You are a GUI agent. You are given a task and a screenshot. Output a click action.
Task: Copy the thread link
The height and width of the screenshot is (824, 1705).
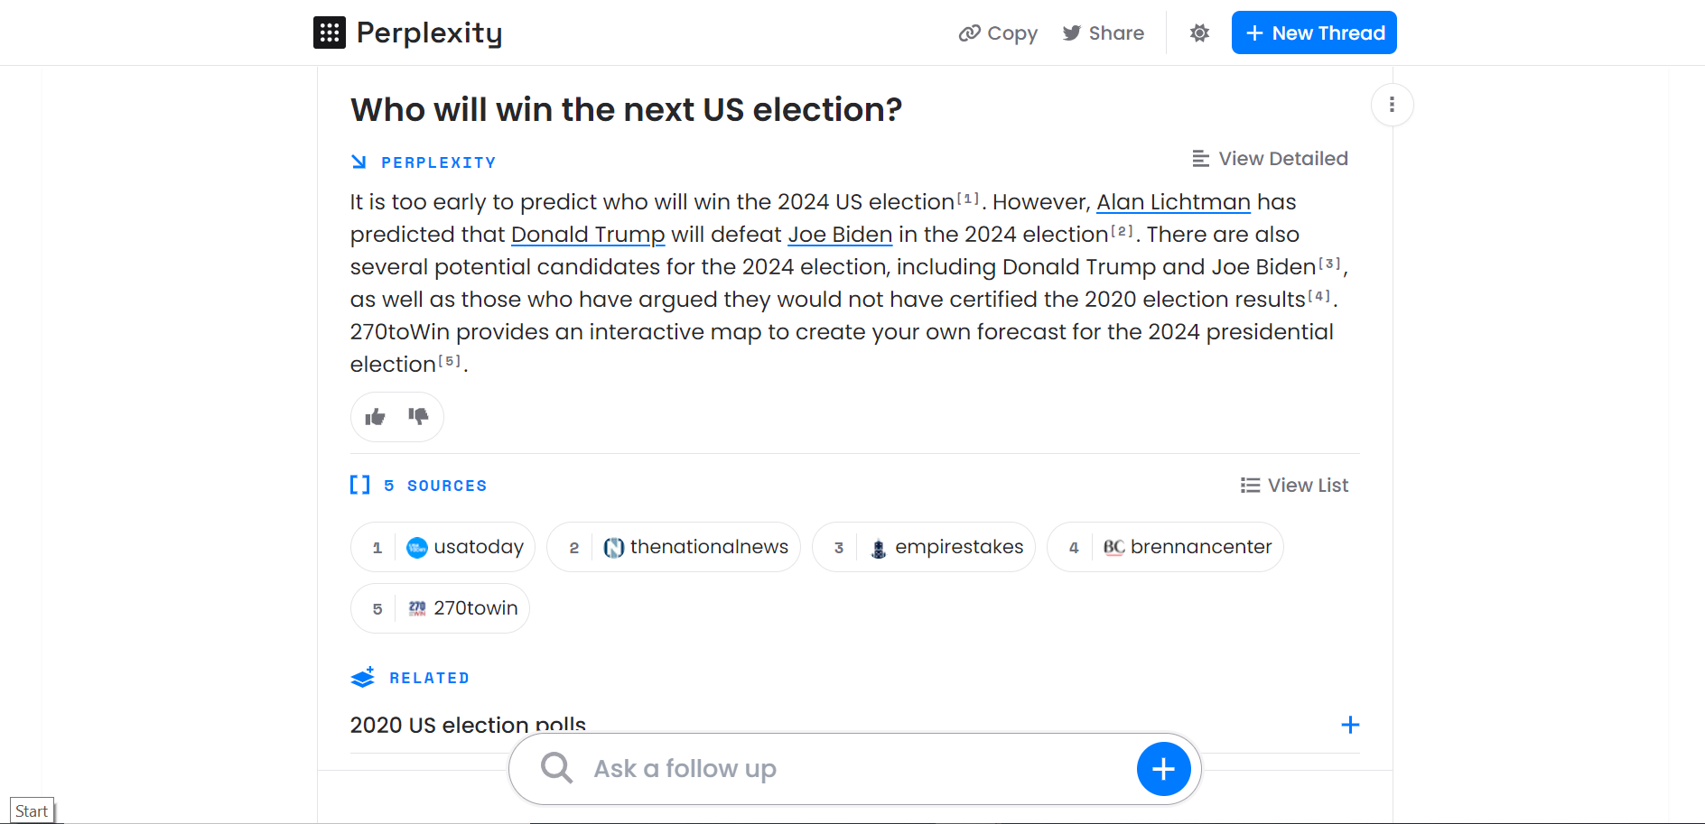[x=998, y=33]
